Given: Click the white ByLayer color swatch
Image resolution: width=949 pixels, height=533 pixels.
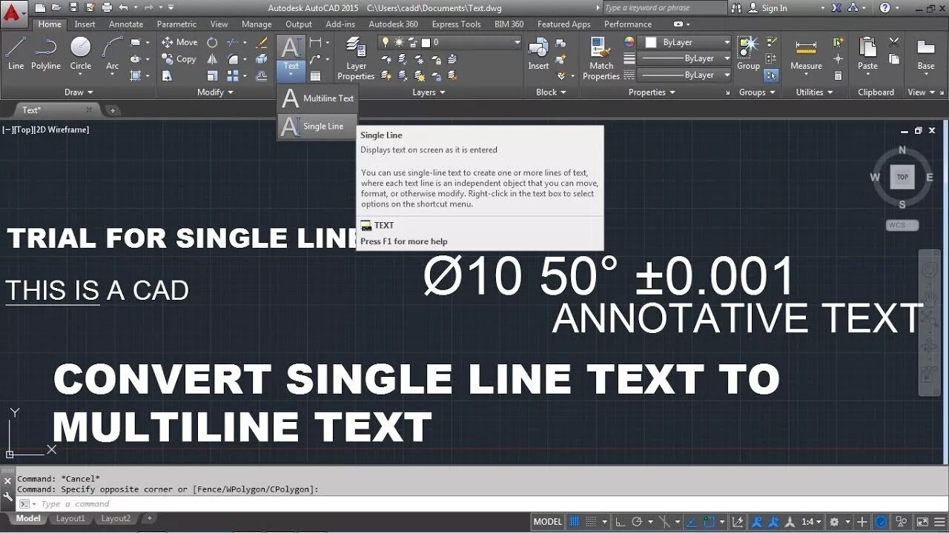Looking at the screenshot, I should click(651, 42).
